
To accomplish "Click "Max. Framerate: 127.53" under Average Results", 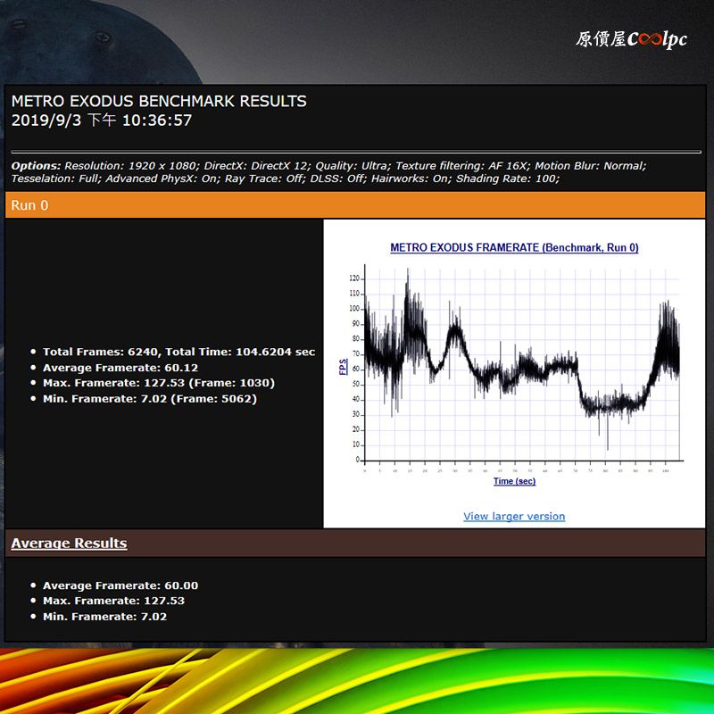I will 114,601.
